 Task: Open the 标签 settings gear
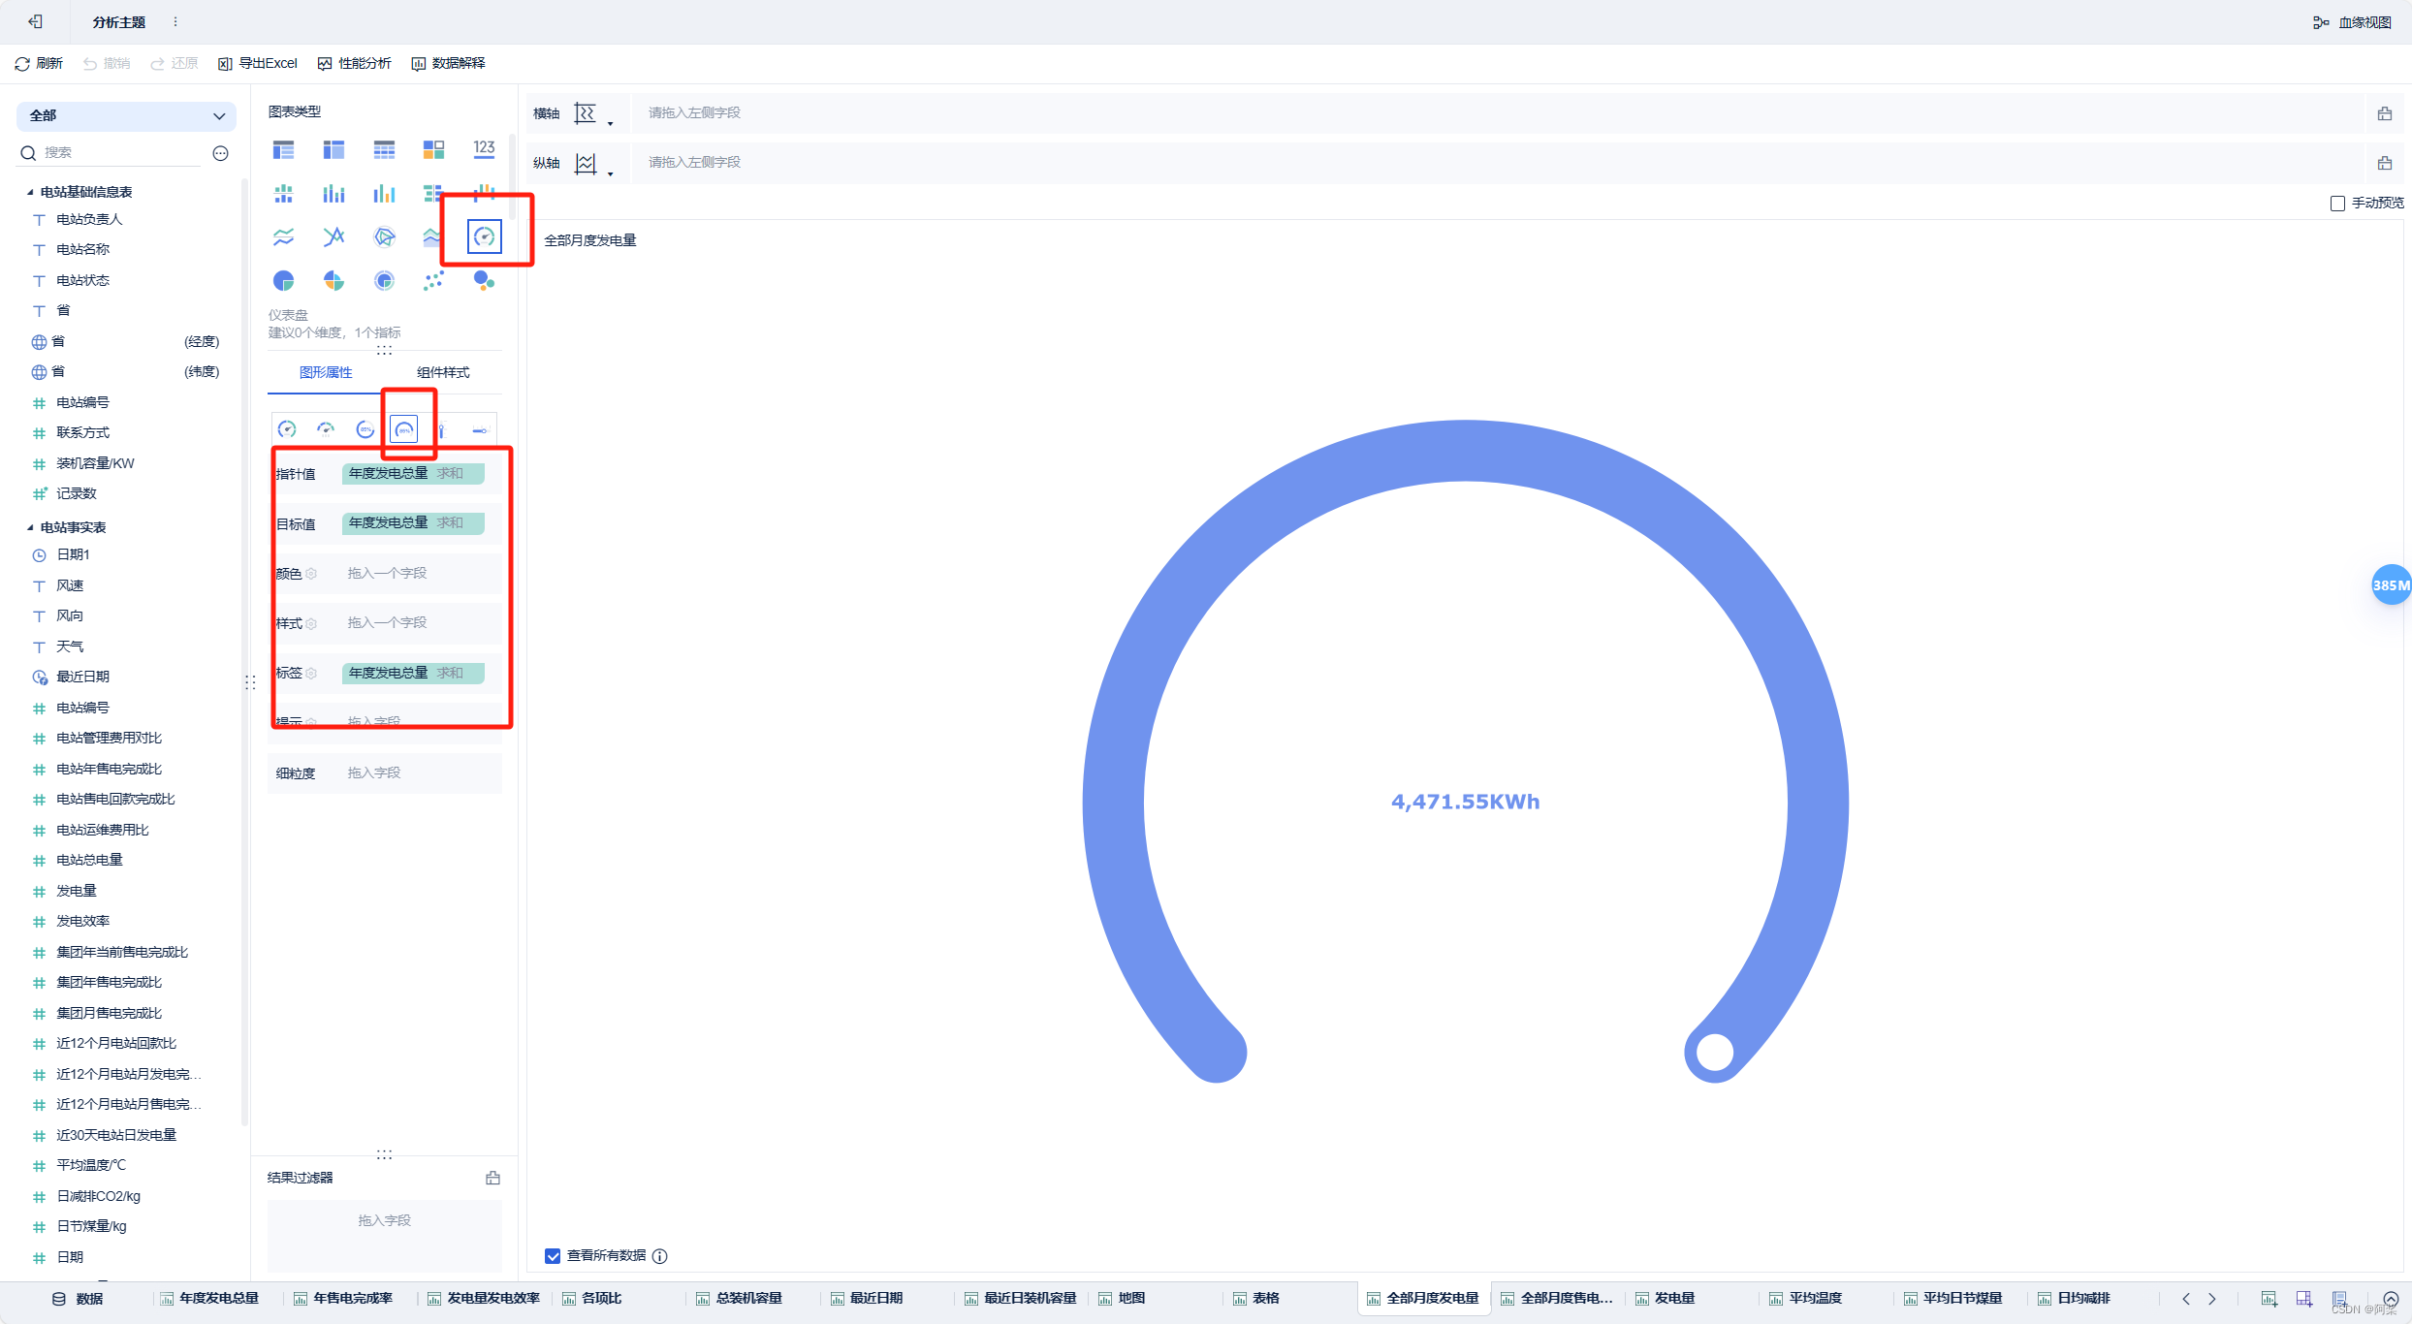coord(311,674)
